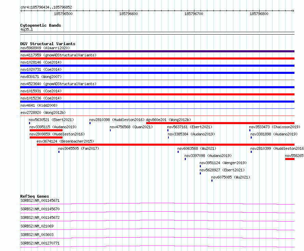Click the nsv5968909 (Almarri2020) variant label

click(45, 48)
